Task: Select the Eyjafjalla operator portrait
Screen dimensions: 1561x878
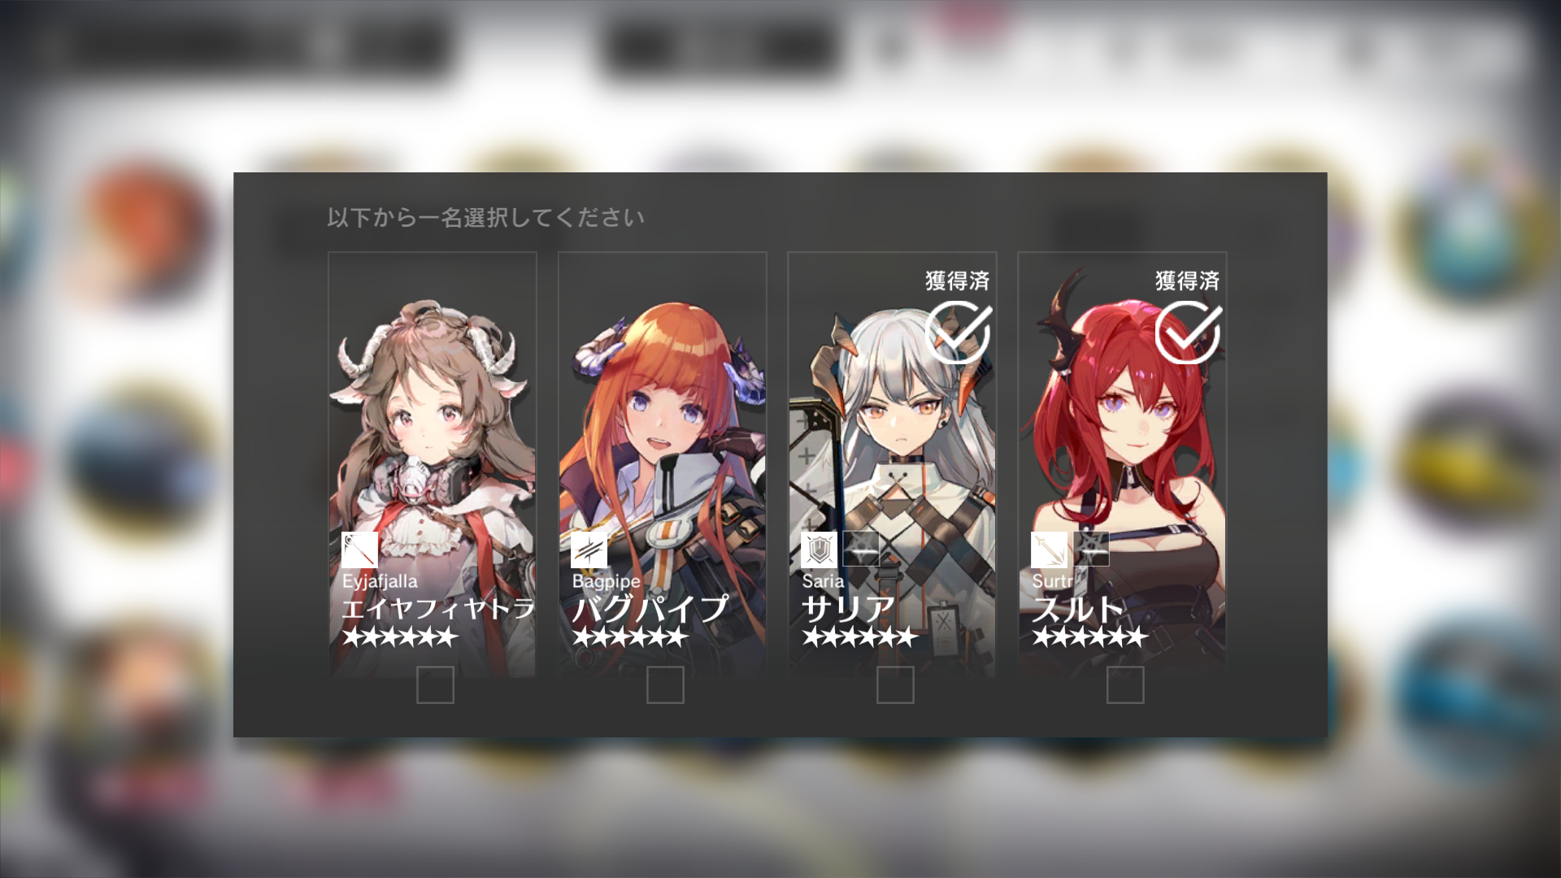Action: tap(433, 464)
